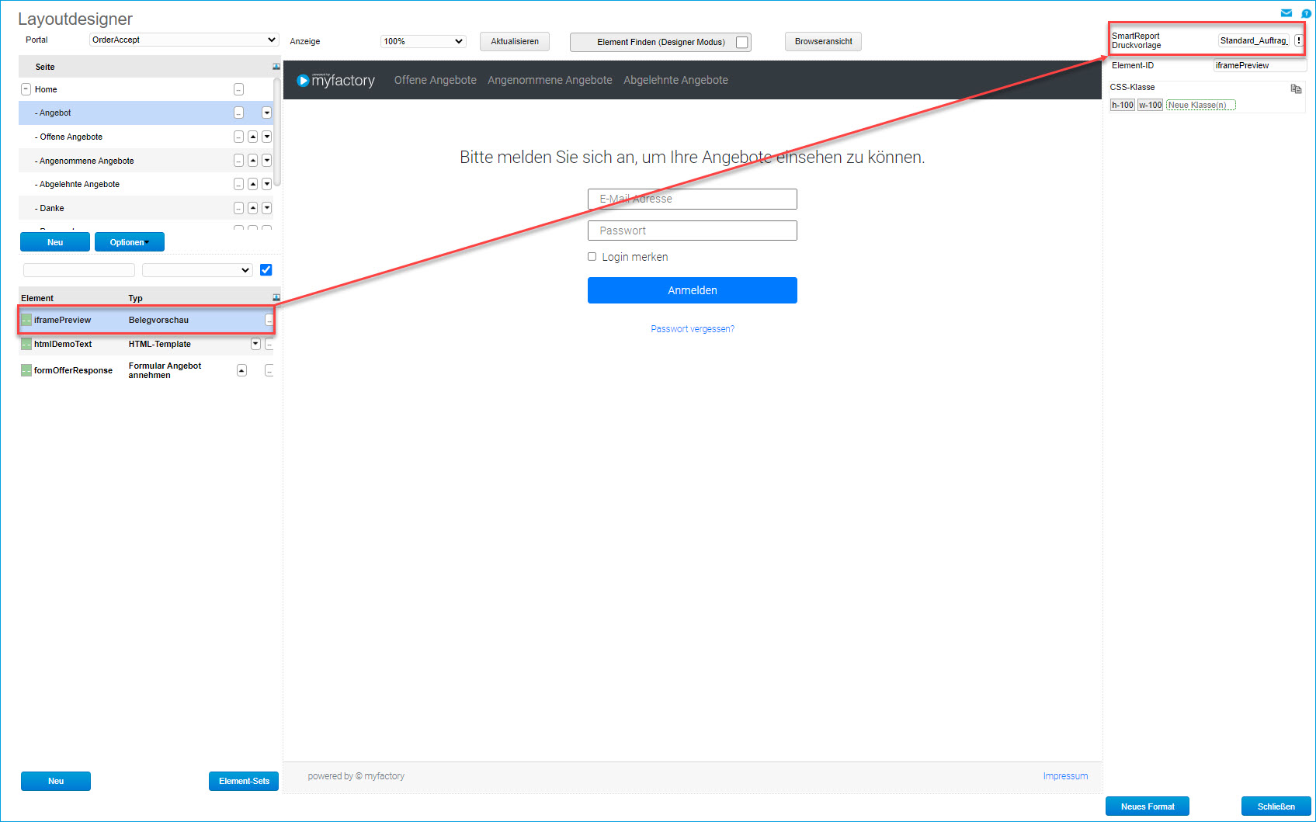This screenshot has height=822, width=1316.
Task: Move htmlDemoText element down
Action: coord(255,344)
